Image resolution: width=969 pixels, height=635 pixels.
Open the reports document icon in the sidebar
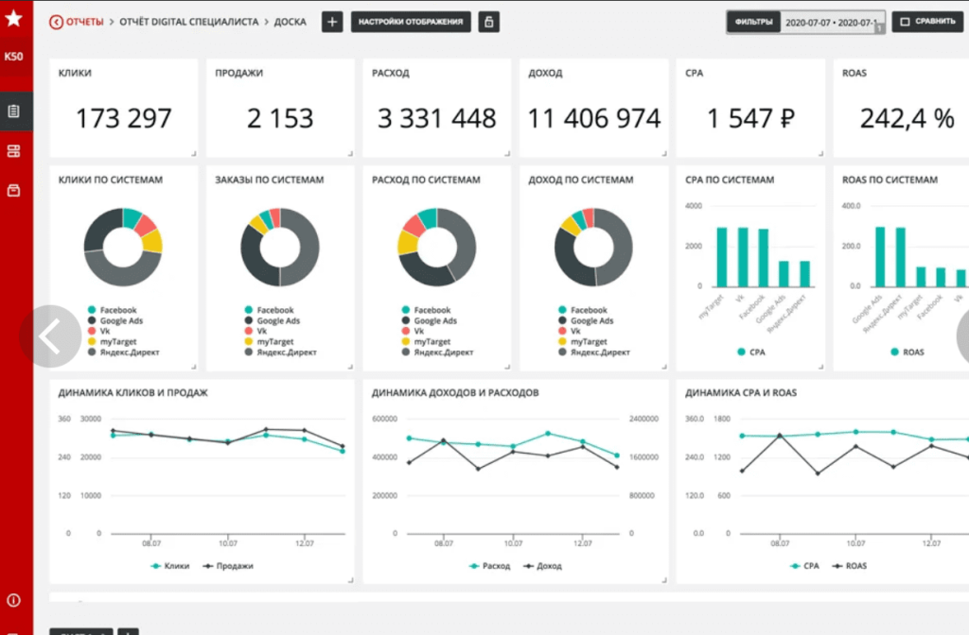(x=14, y=112)
